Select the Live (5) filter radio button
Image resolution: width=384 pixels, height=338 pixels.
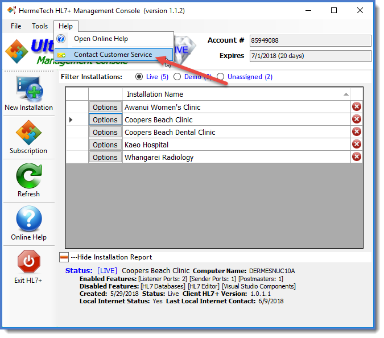[x=139, y=77]
